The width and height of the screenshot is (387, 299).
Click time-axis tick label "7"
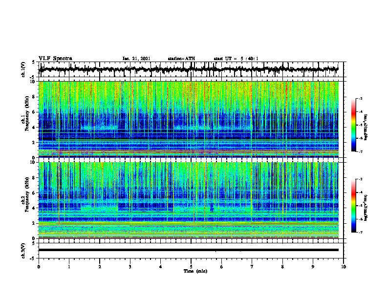252,267
